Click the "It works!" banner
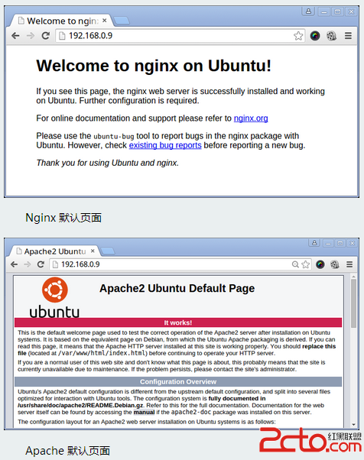The width and height of the screenshot is (364, 460). [x=178, y=322]
